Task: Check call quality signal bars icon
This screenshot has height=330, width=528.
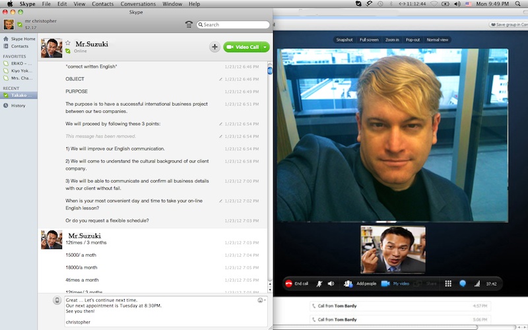Action: point(477,284)
